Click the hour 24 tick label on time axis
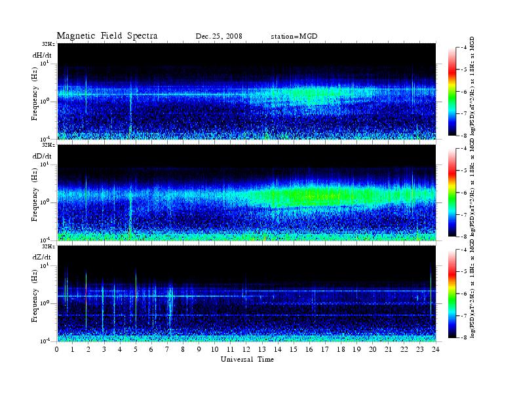 pos(436,349)
